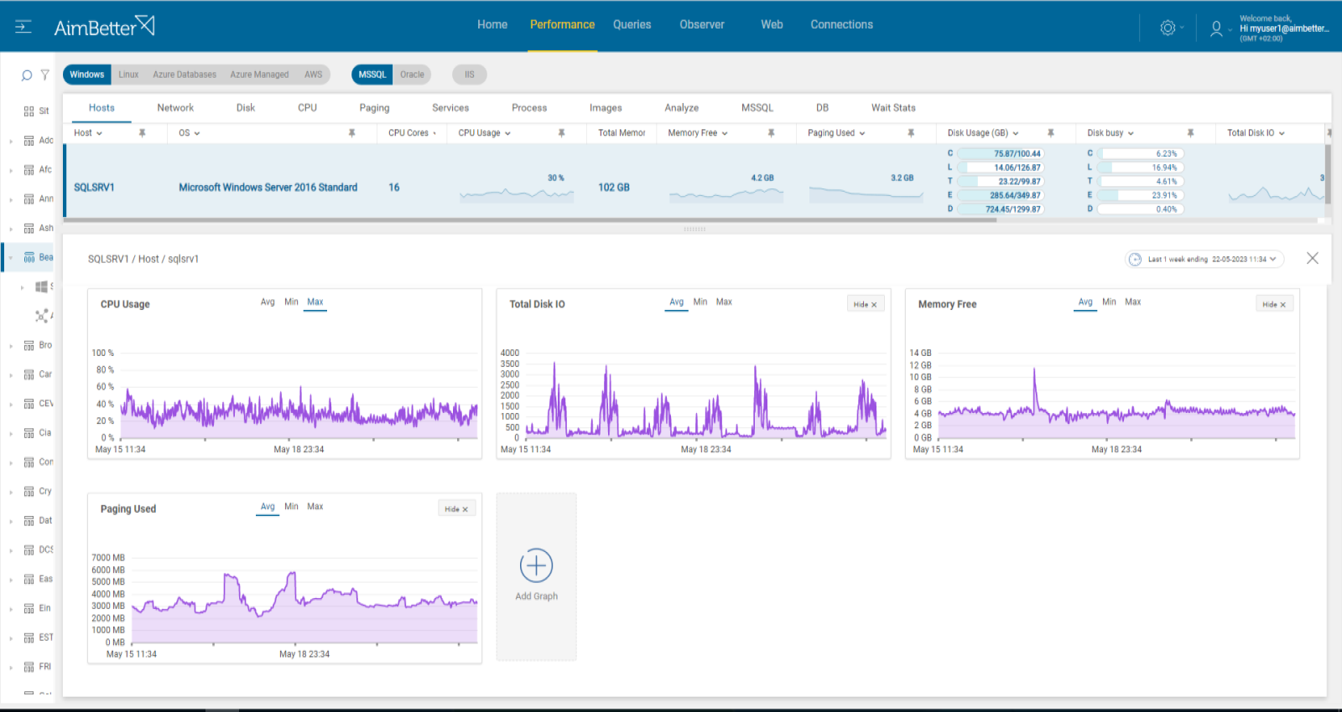
Task: Select the Oracle database toggle
Action: (412, 75)
